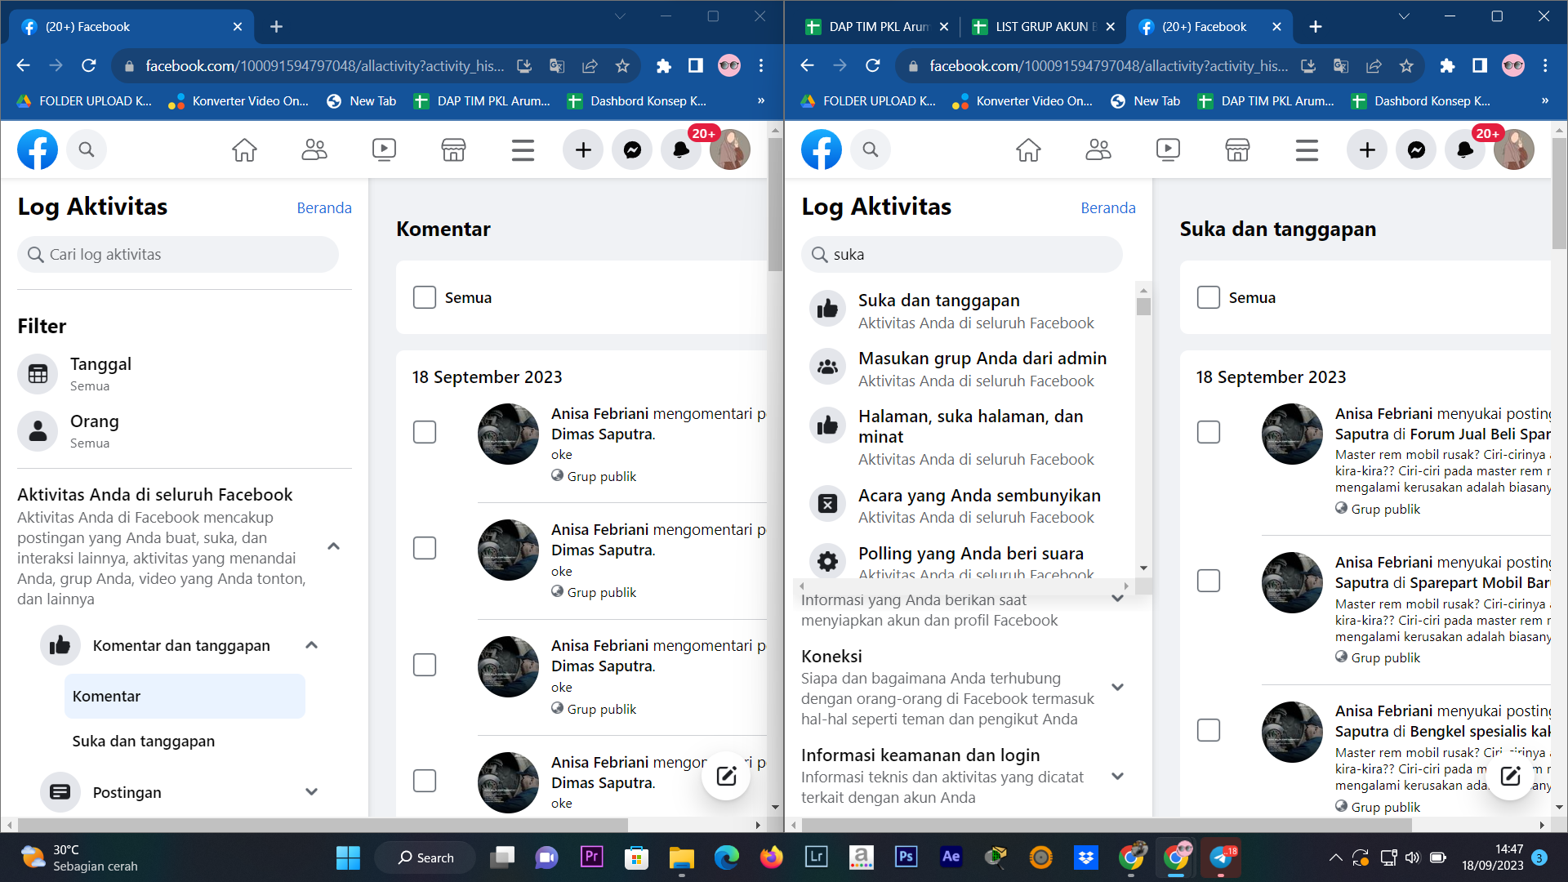Screen dimensions: 1568x882
Task: Open Watch video icon in left window
Action: point(384,150)
